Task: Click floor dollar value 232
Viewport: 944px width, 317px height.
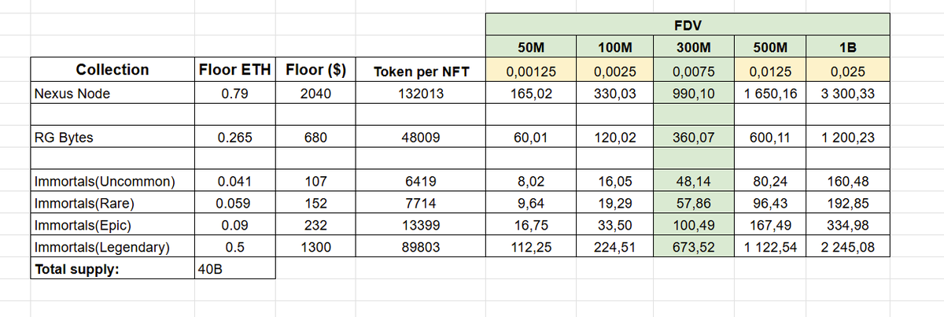Action: tap(315, 226)
